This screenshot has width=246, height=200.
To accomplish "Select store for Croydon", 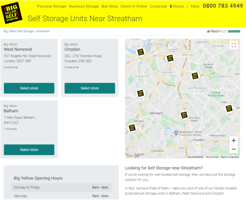I will point(90,88).
